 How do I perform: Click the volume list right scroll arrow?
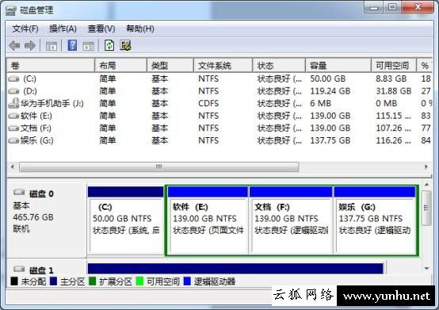click(x=426, y=167)
